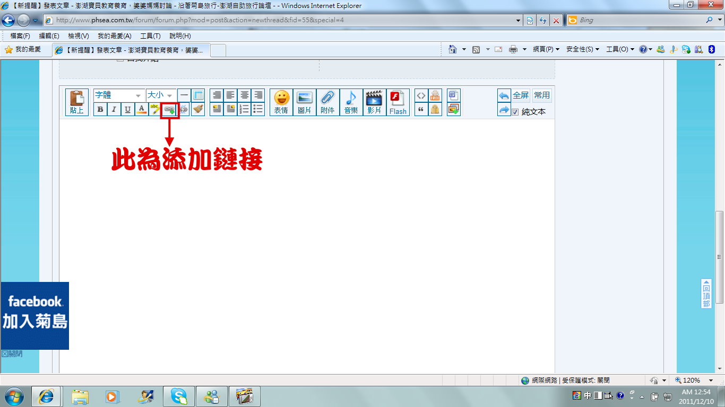
Task: Click the insert video (影片) button
Action: pyautogui.click(x=375, y=102)
